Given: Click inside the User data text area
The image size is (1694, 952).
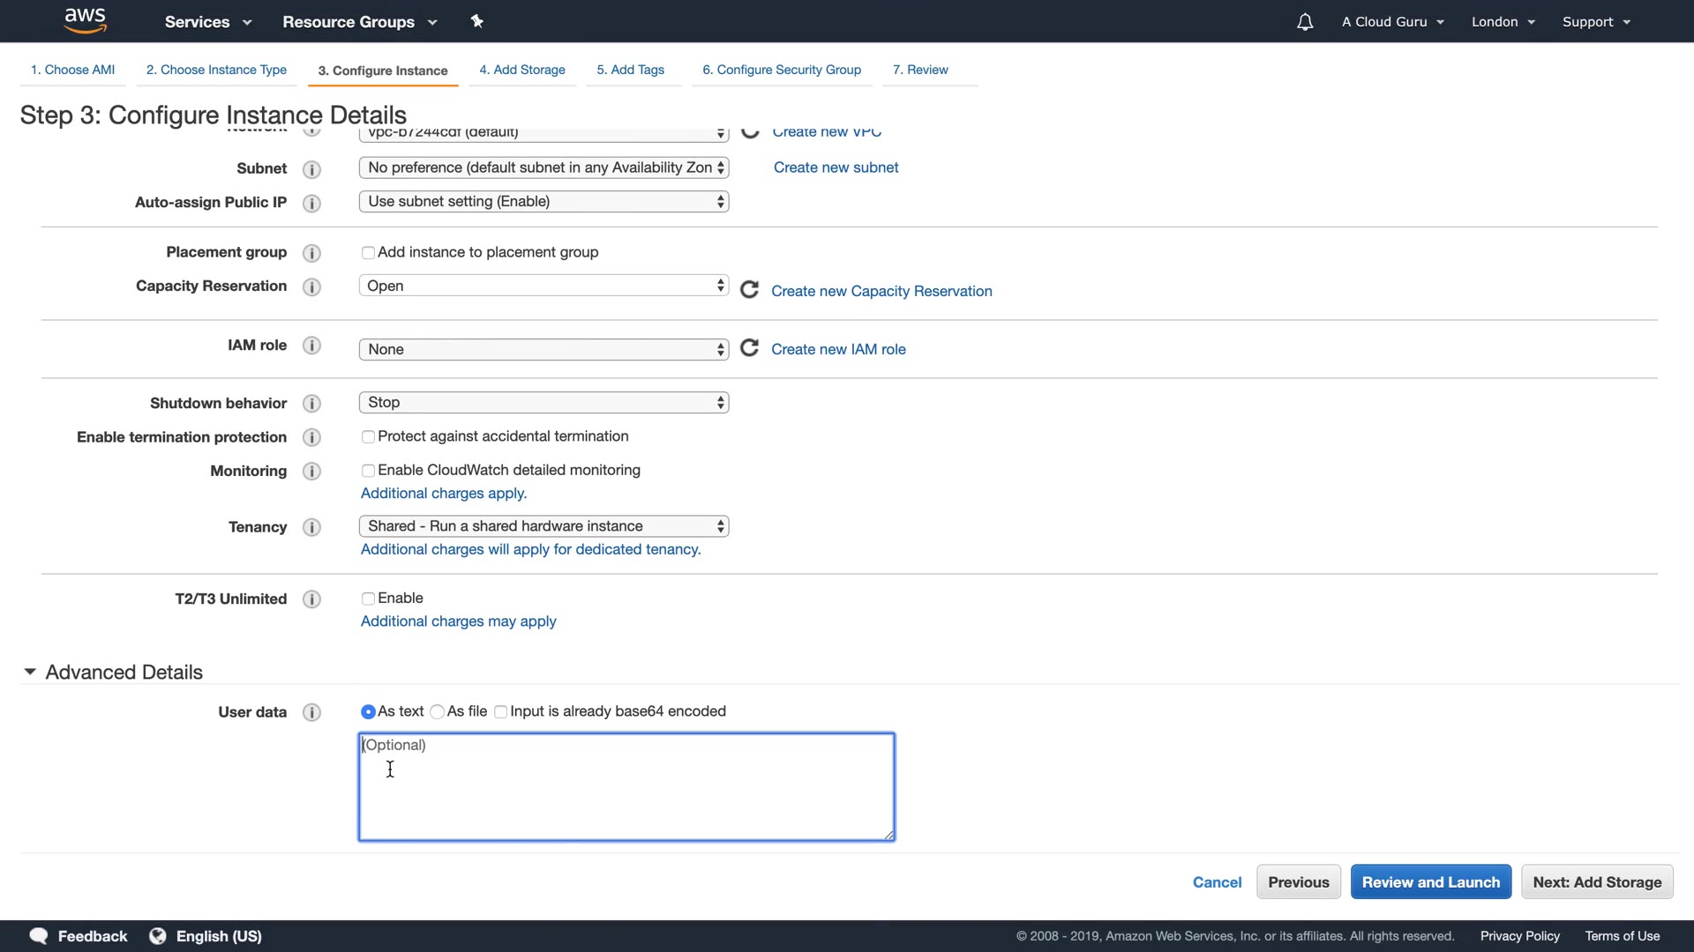Looking at the screenshot, I should pyautogui.click(x=626, y=787).
